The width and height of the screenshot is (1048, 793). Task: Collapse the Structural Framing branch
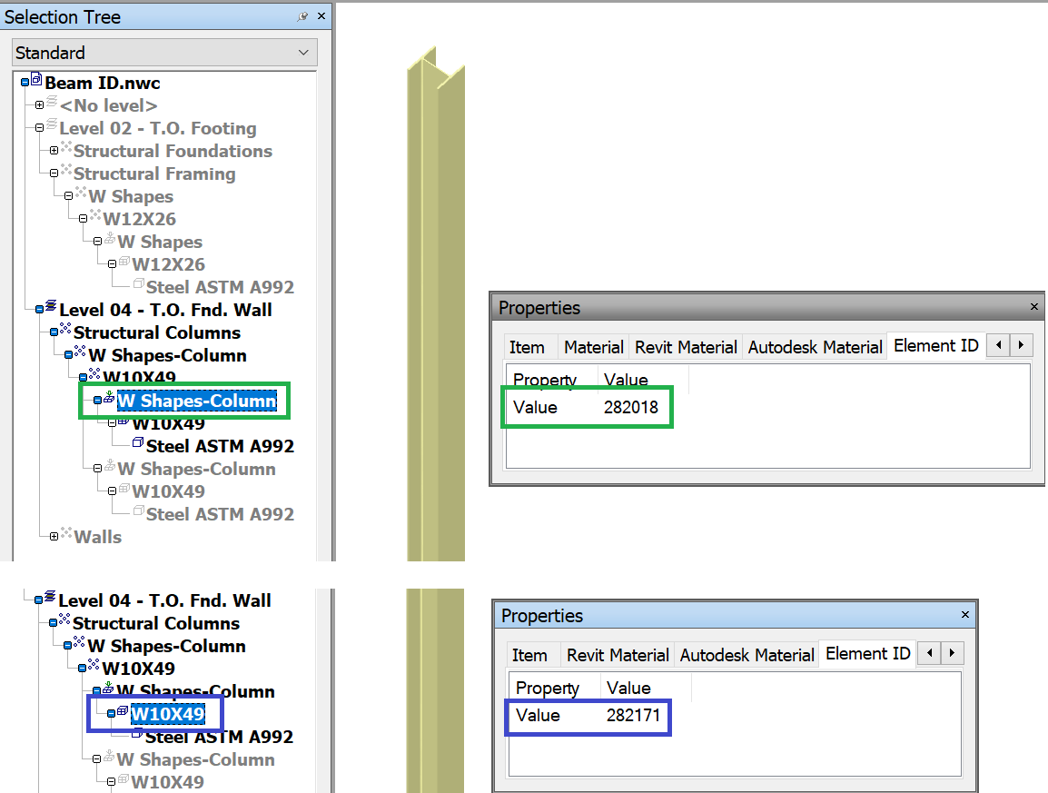54,173
